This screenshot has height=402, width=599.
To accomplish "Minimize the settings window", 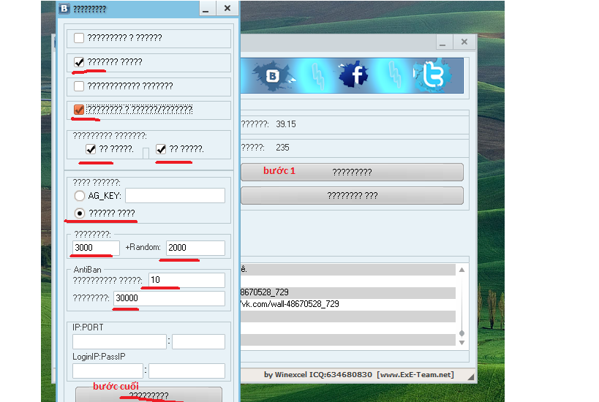I will coord(207,9).
